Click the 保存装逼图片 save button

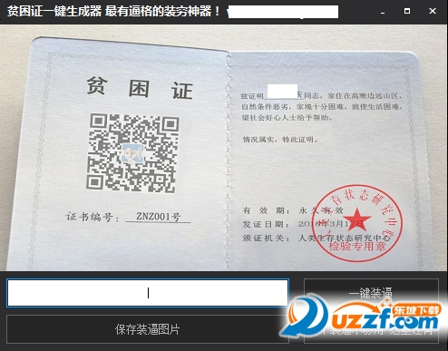148,329
